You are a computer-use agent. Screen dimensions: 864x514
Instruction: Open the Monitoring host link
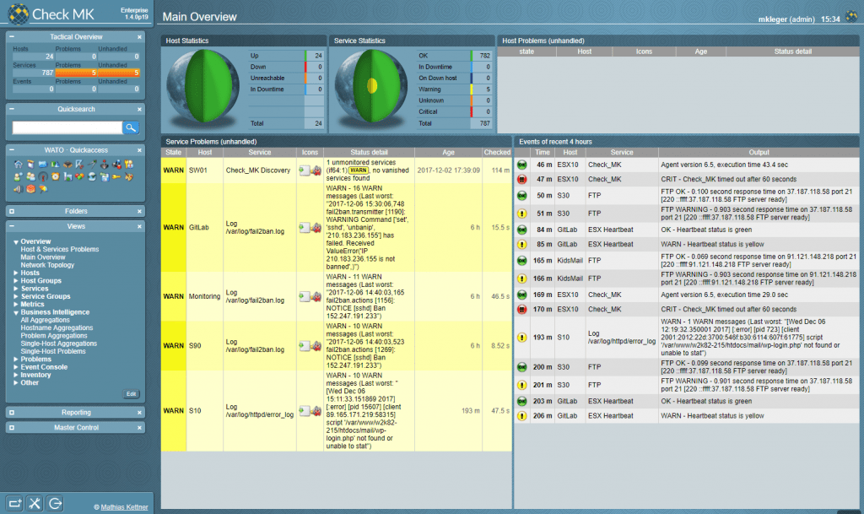pos(204,296)
